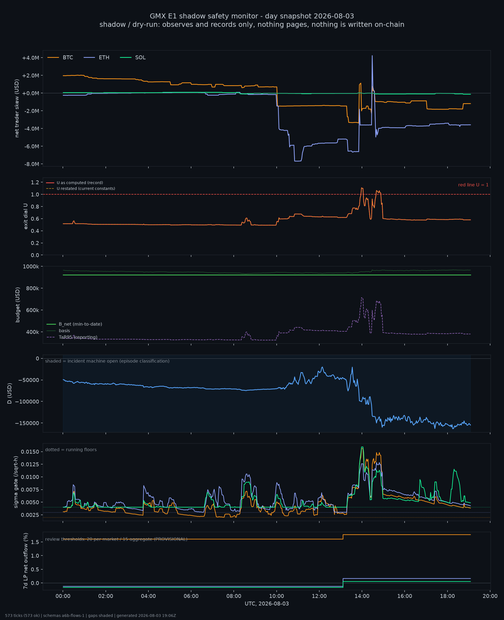Click the 400k budget axis value
Viewport: 504px width, 620px height.
tap(32, 332)
